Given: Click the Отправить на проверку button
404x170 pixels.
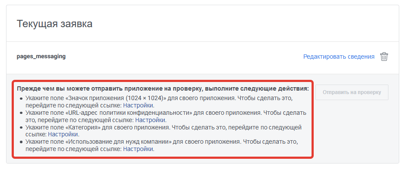Looking at the screenshot, I should click(352, 92).
